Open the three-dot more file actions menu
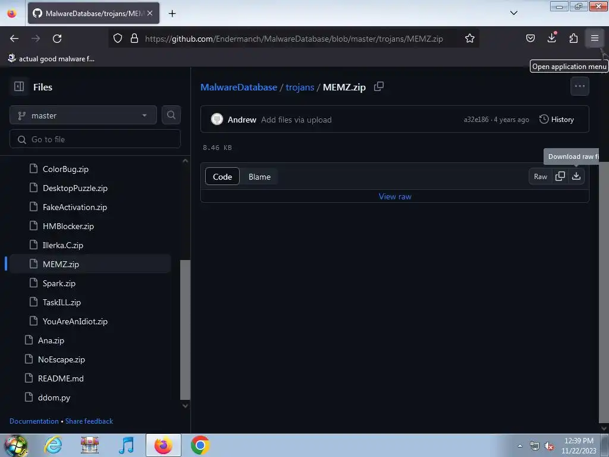The height and width of the screenshot is (457, 609). point(579,86)
